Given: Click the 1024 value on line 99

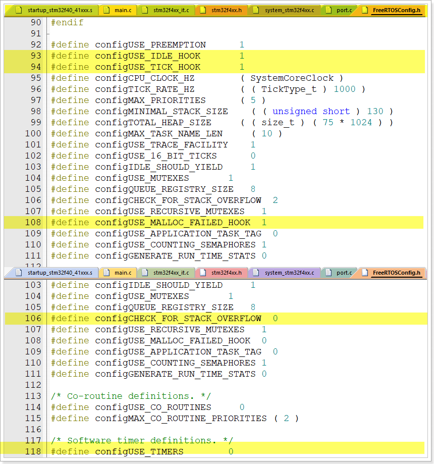Looking at the screenshot, I should point(361,123).
